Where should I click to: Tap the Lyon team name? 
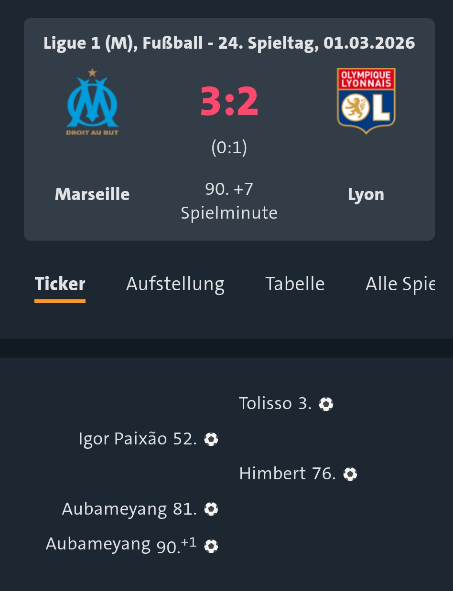tap(366, 194)
